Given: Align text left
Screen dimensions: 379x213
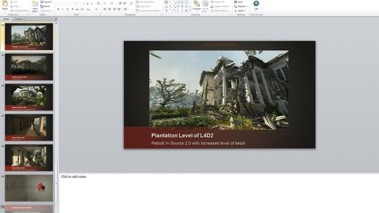Looking at the screenshot, I should coord(105,9).
